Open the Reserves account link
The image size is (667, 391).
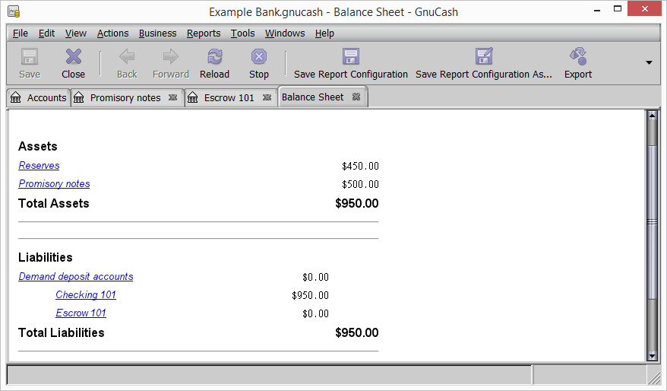(39, 165)
